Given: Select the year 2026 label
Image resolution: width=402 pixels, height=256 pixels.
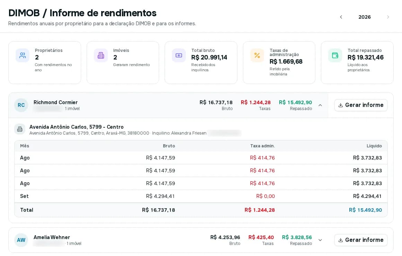Looking at the screenshot, I should tap(365, 17).
